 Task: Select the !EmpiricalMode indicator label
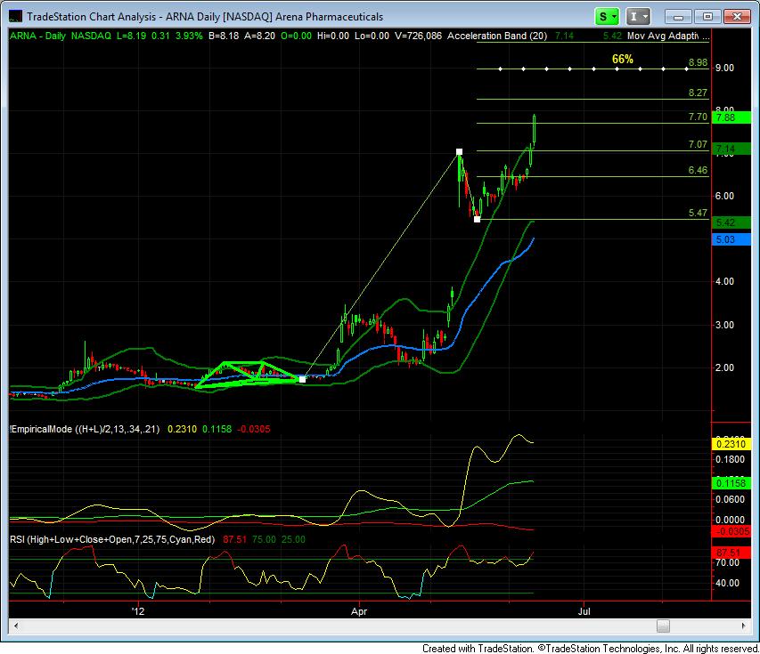(85, 429)
